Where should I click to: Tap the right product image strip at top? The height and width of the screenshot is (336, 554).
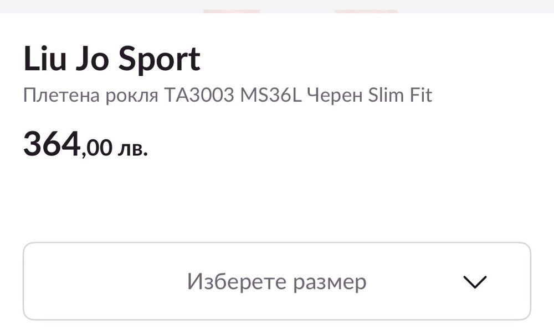(366, 11)
